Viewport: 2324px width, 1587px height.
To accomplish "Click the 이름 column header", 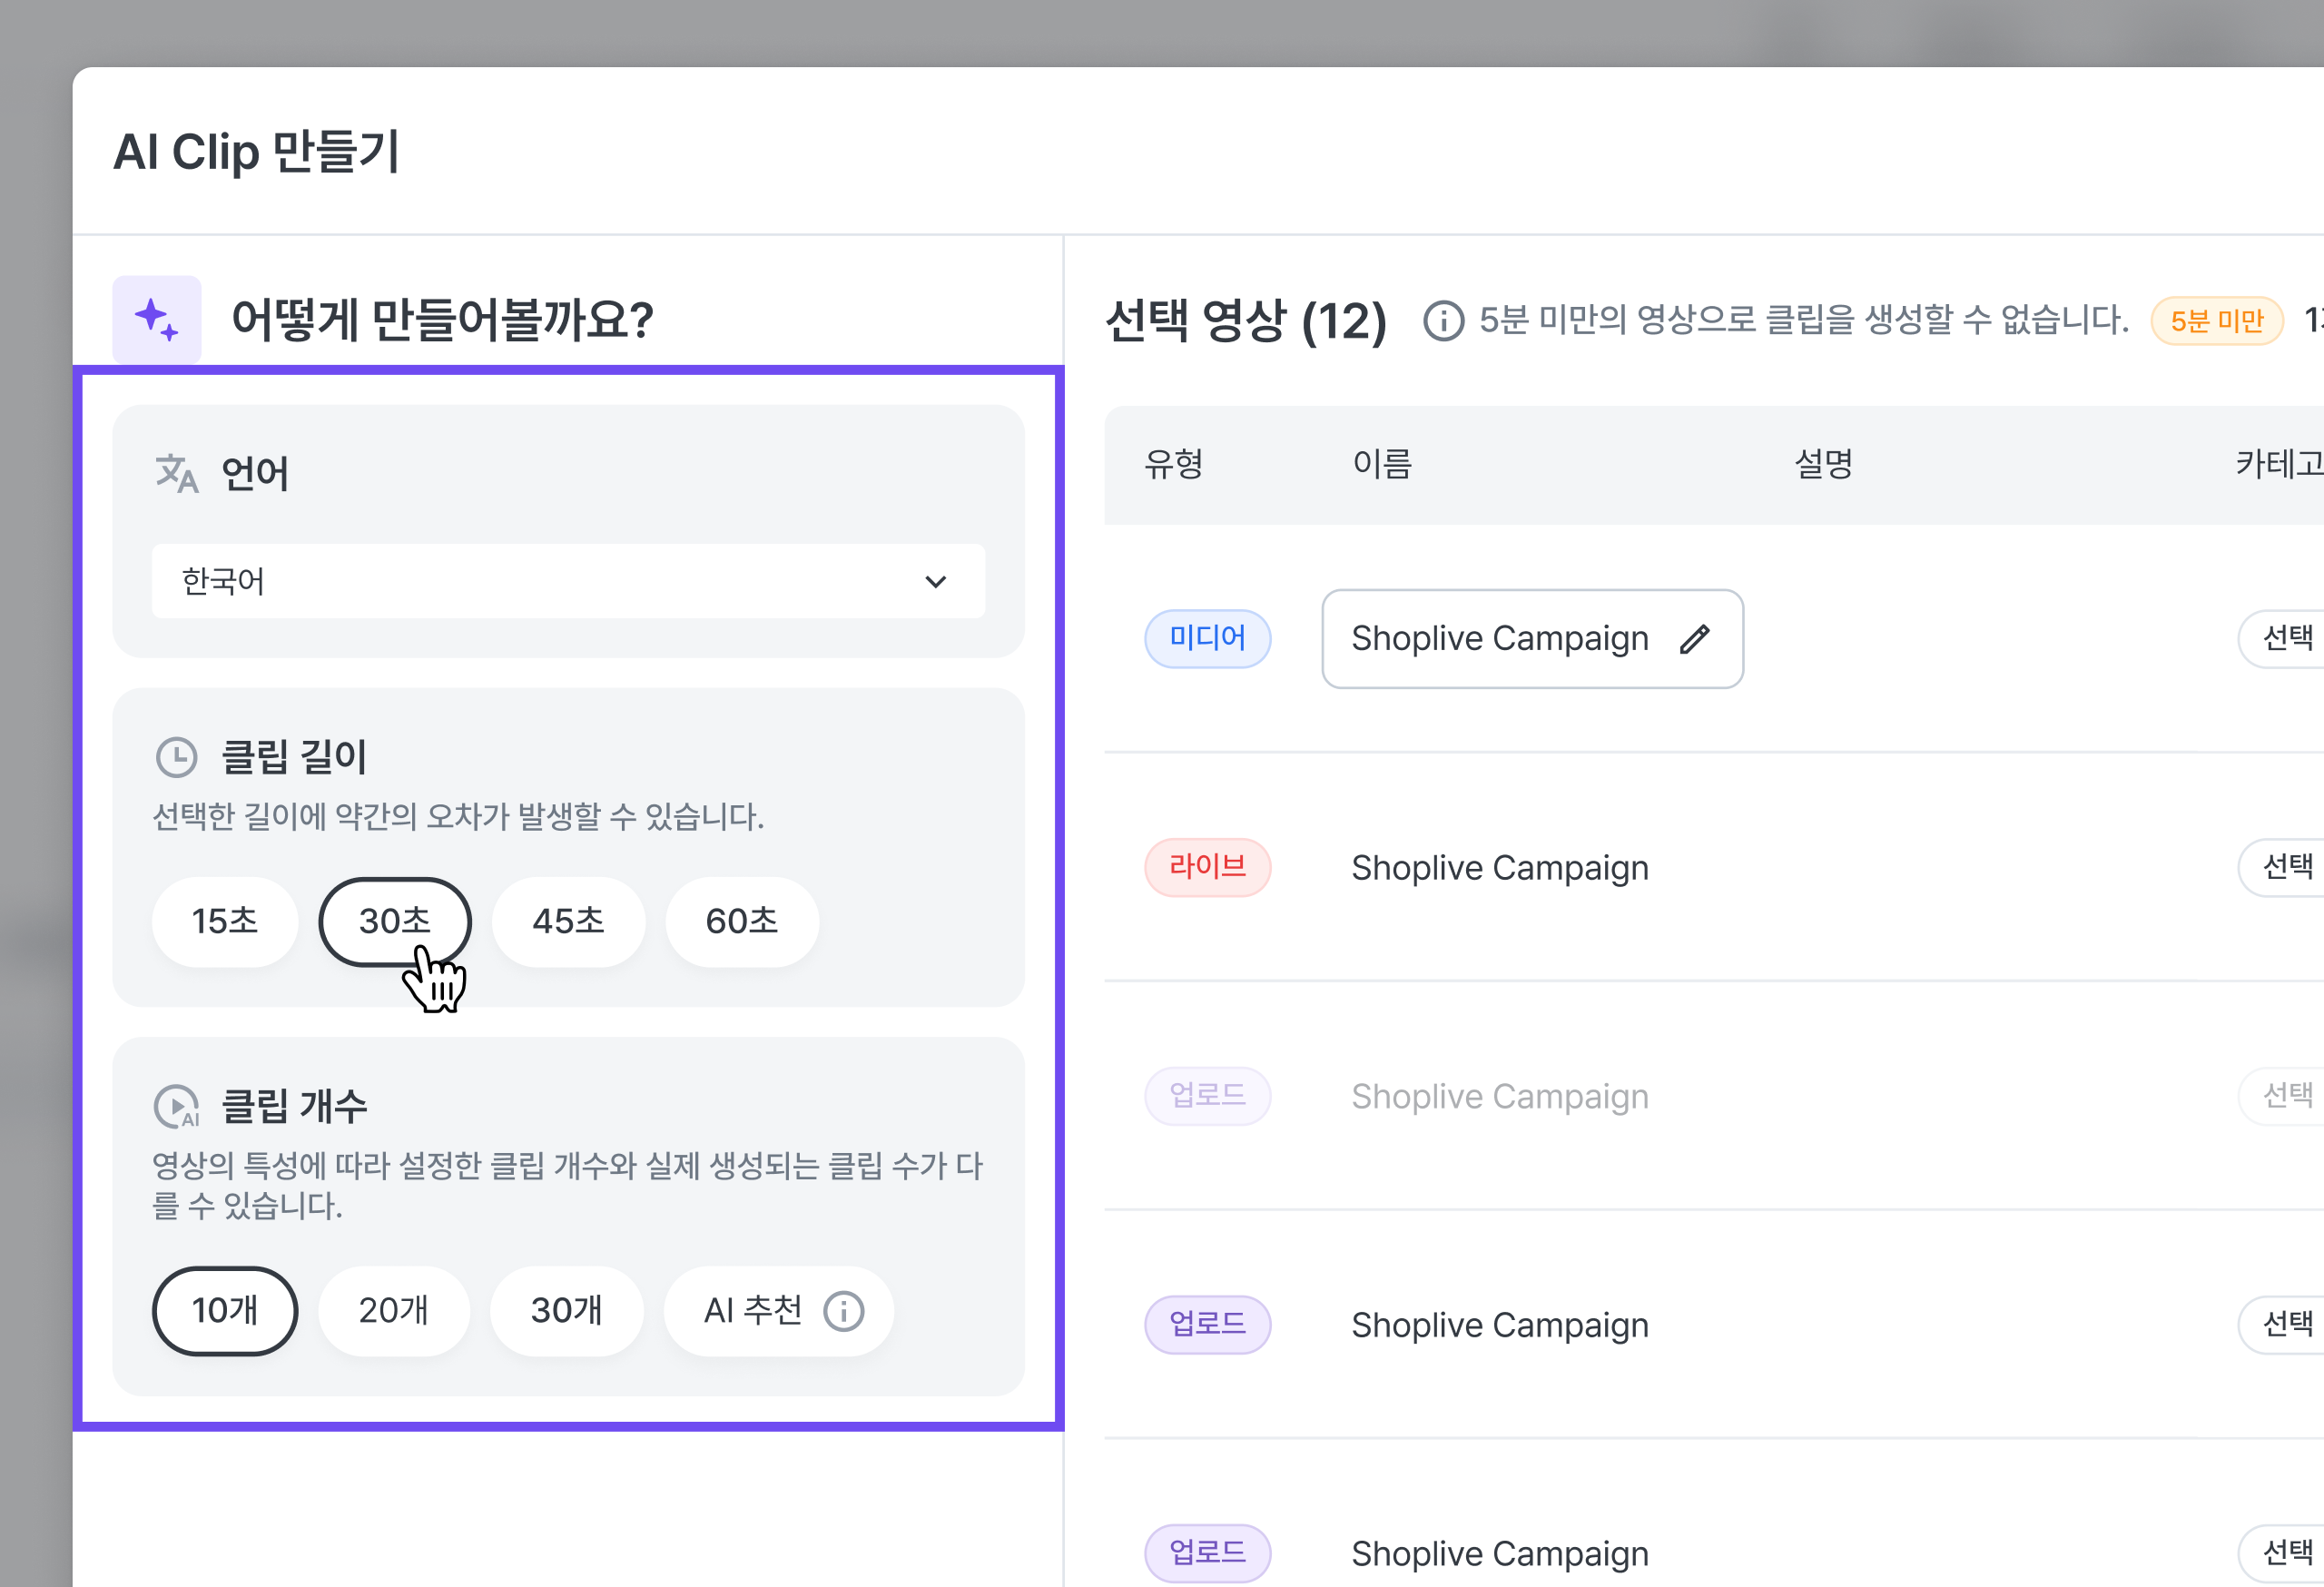I will 1382,464.
